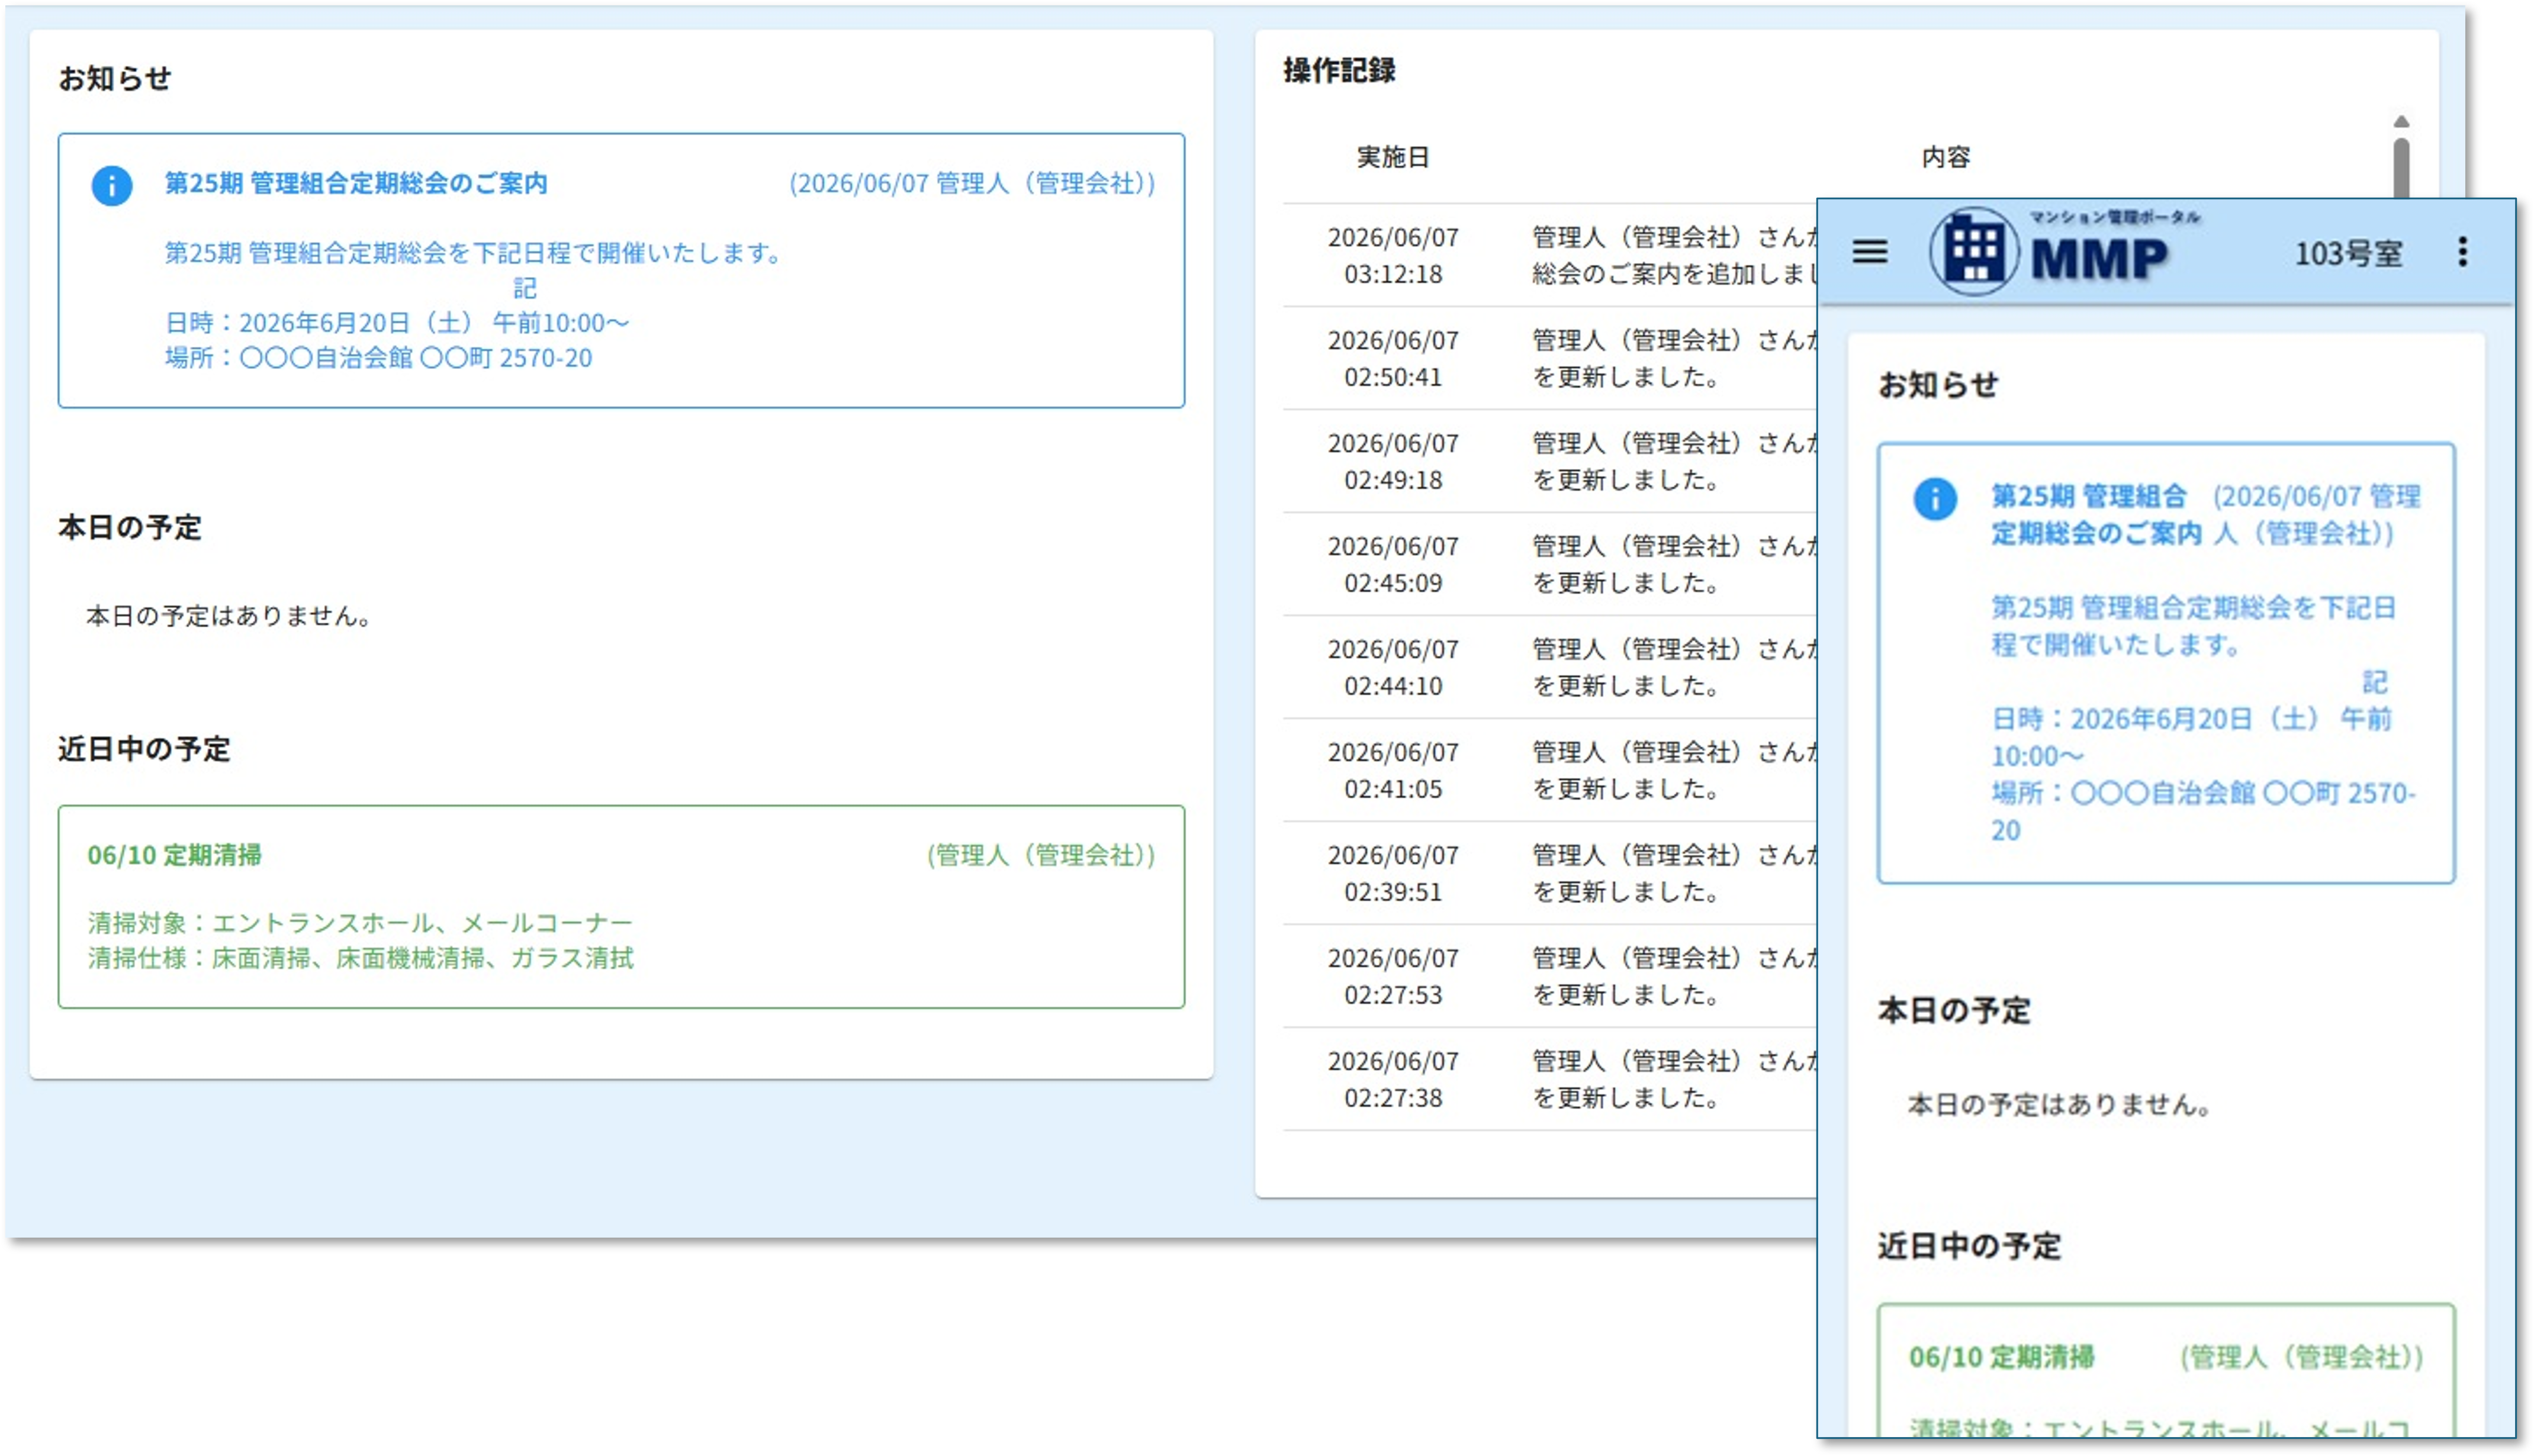Open 第25期 管理組合定期総会のご案内 notice title
The image size is (2534, 1456).
pyautogui.click(x=356, y=183)
